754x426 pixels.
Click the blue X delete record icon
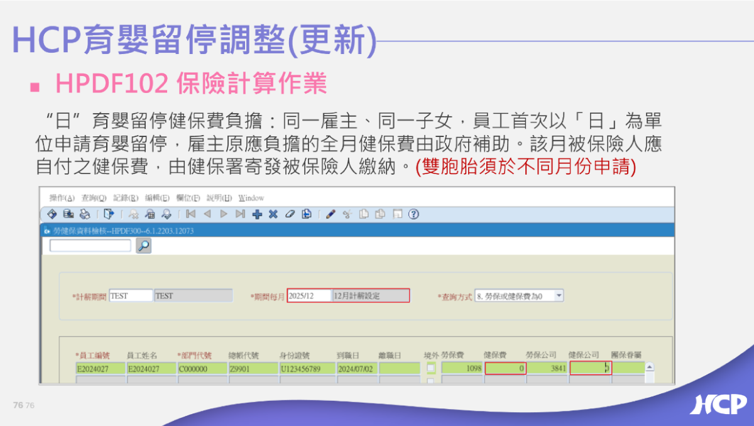tap(273, 214)
